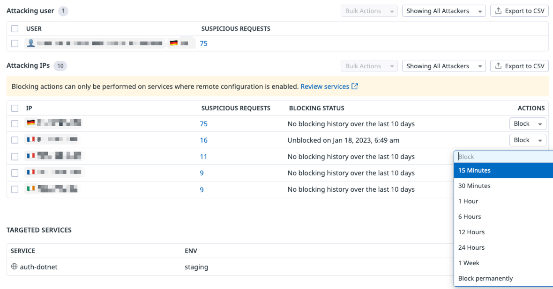Select Block permanently option

point(486,278)
